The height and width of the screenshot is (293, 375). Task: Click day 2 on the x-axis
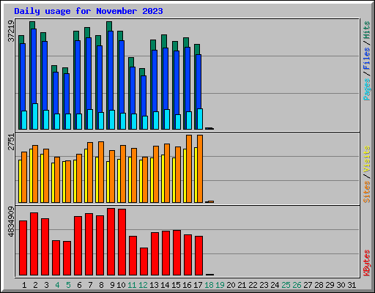coord(35,285)
